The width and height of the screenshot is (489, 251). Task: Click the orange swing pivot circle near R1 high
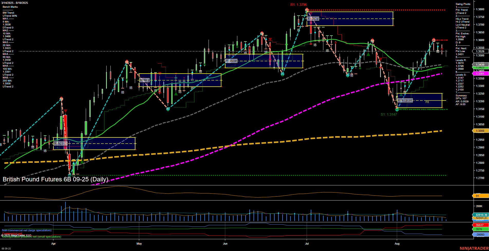[307, 9]
